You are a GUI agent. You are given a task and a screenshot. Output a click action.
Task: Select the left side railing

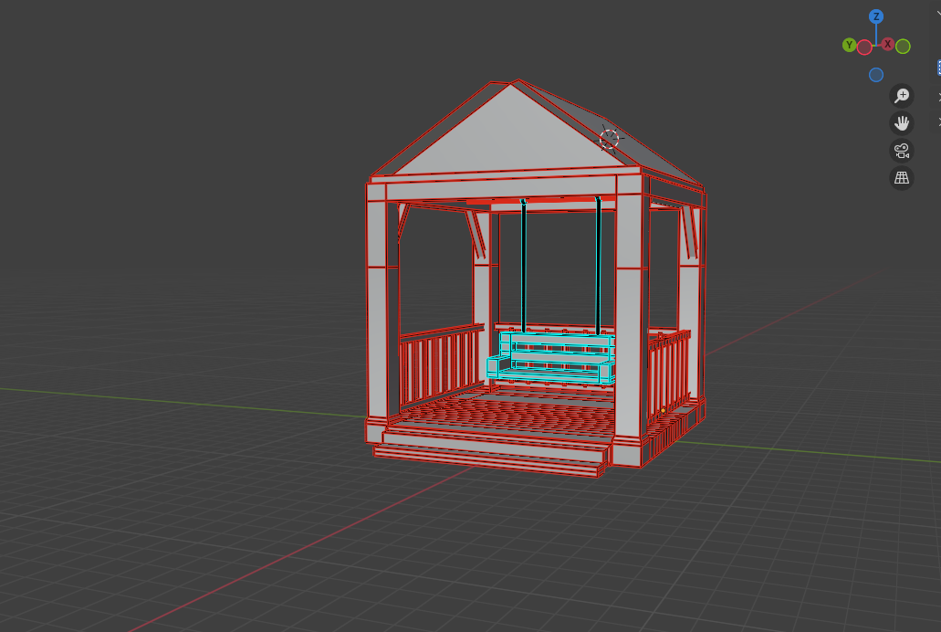pyautogui.click(x=442, y=364)
